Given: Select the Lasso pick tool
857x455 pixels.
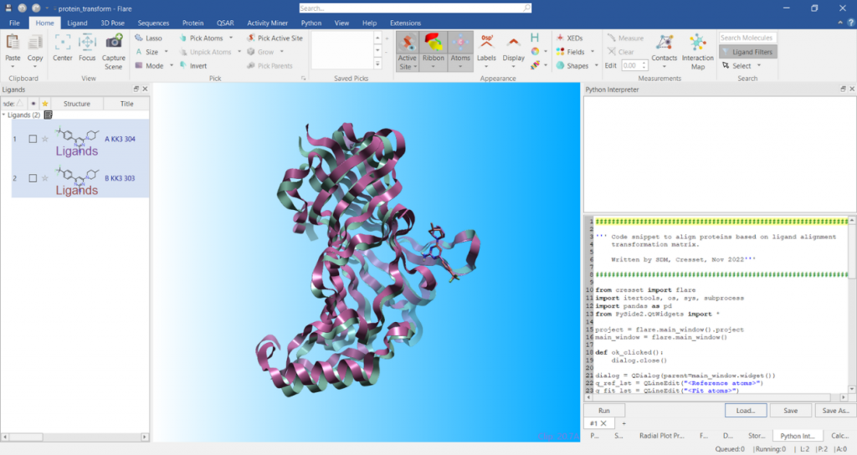Looking at the screenshot, I should [x=148, y=38].
